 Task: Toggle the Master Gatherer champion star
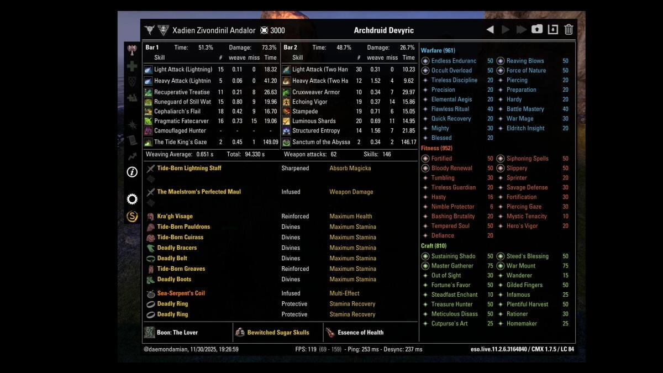[425, 266]
